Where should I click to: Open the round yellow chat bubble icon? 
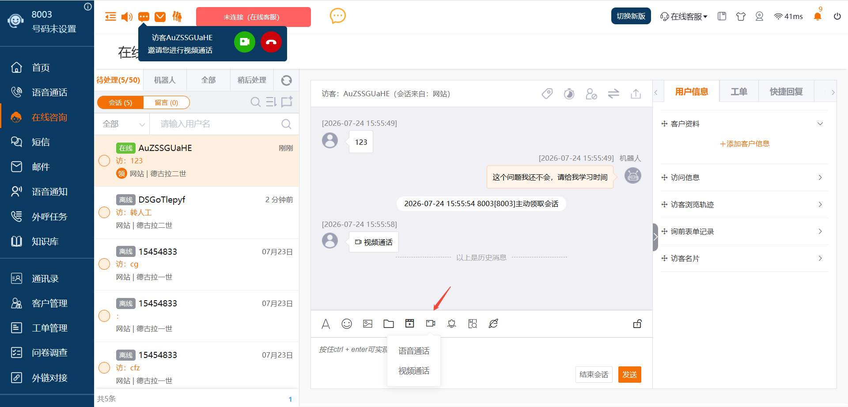pos(338,16)
